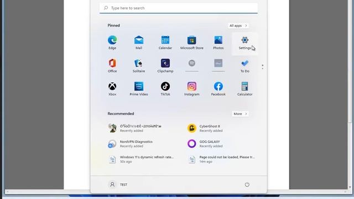Image resolution: width=354 pixels, height=199 pixels.
Task: Click the pinned apps page dots indicator
Action: point(262,67)
